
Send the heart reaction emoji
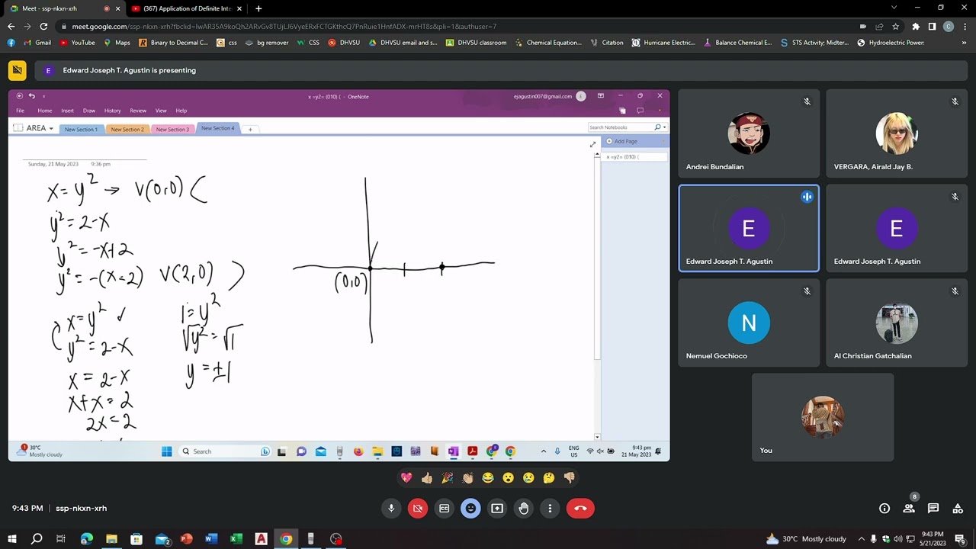click(406, 478)
